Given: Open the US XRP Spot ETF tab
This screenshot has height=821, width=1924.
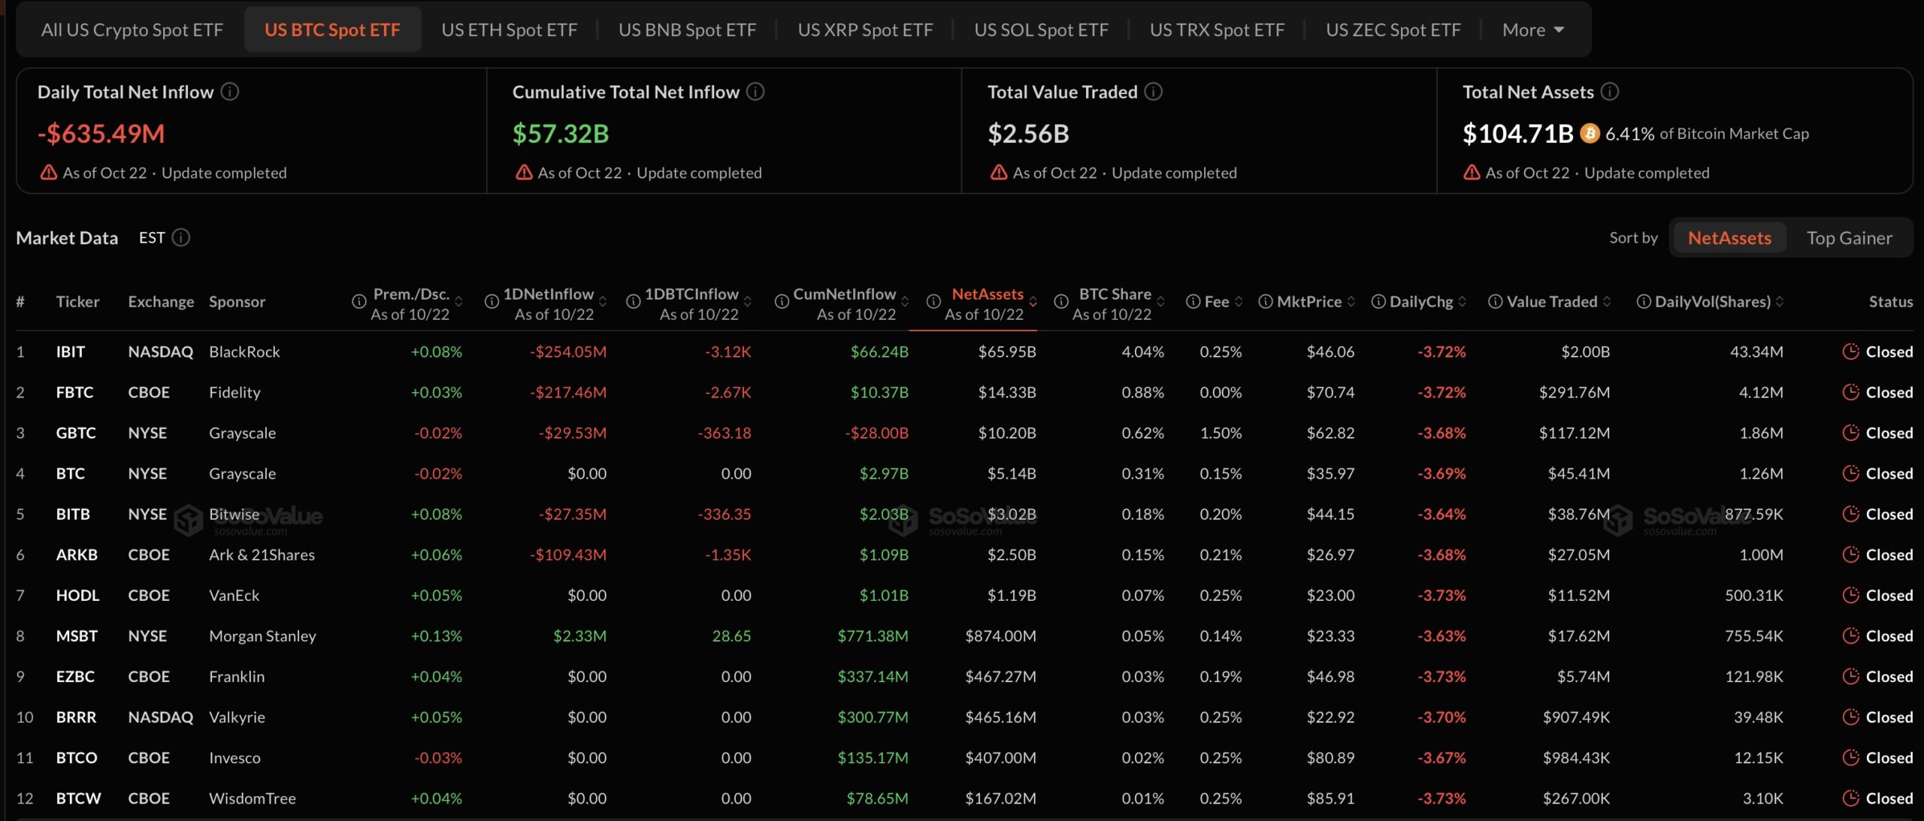Looking at the screenshot, I should point(865,30).
